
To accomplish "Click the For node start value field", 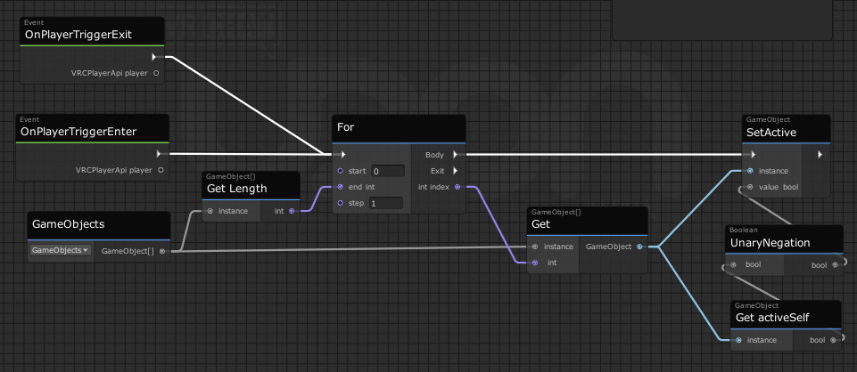I will [388, 171].
